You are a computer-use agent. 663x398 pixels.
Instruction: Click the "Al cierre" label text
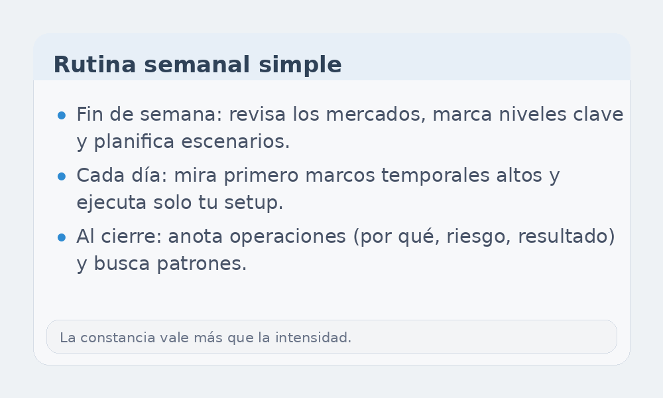117,237
